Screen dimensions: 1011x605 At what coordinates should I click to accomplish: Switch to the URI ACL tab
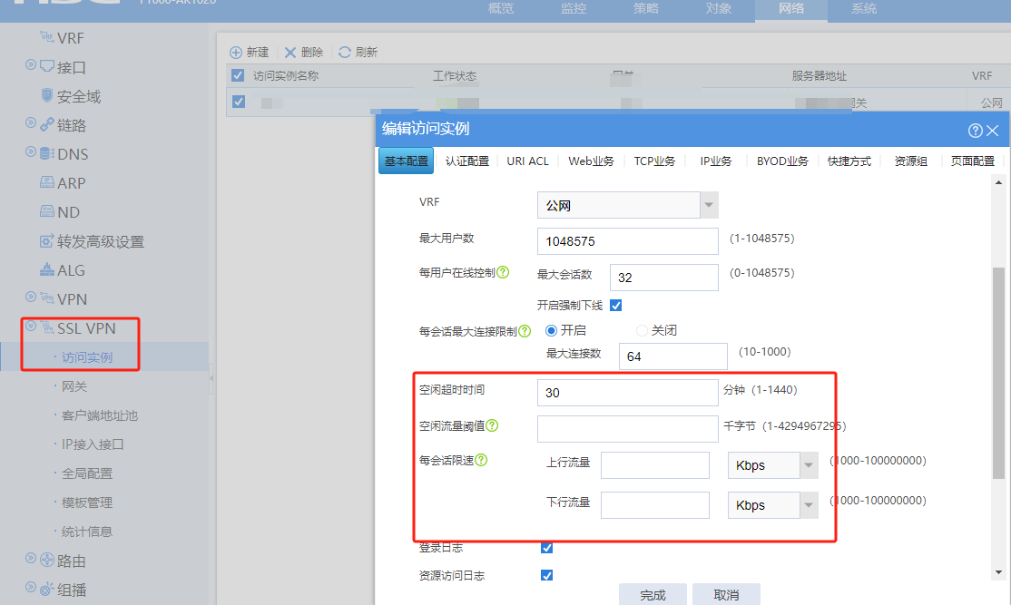point(527,161)
